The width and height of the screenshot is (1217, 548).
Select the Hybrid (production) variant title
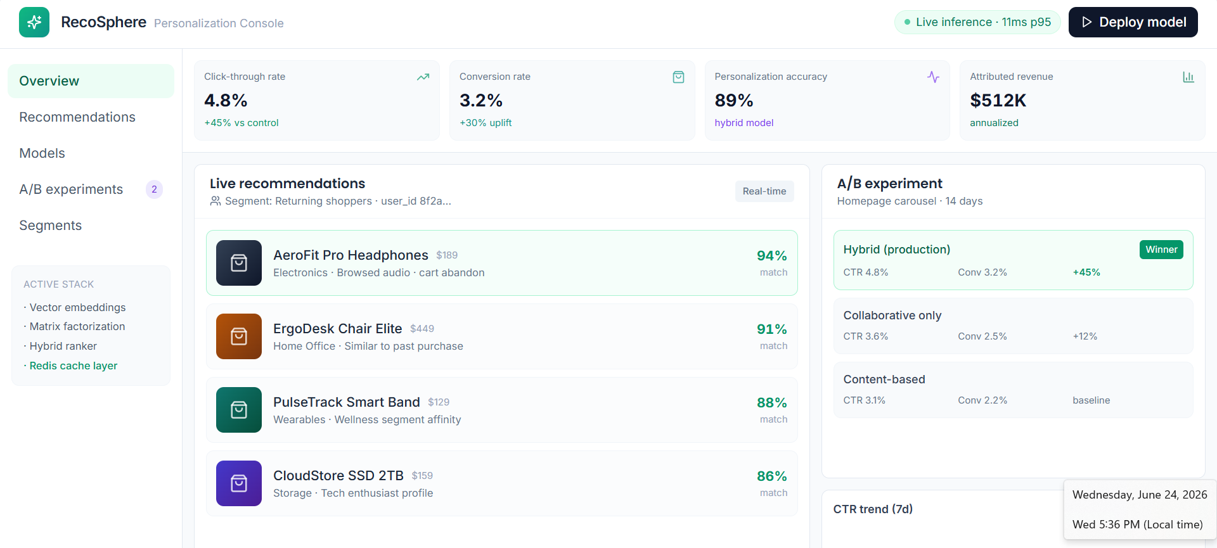896,250
